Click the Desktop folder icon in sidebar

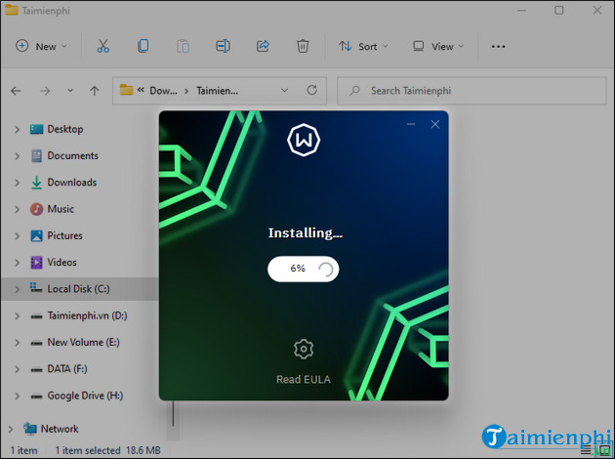(x=36, y=129)
